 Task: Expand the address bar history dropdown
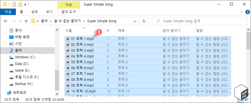pos(135,21)
